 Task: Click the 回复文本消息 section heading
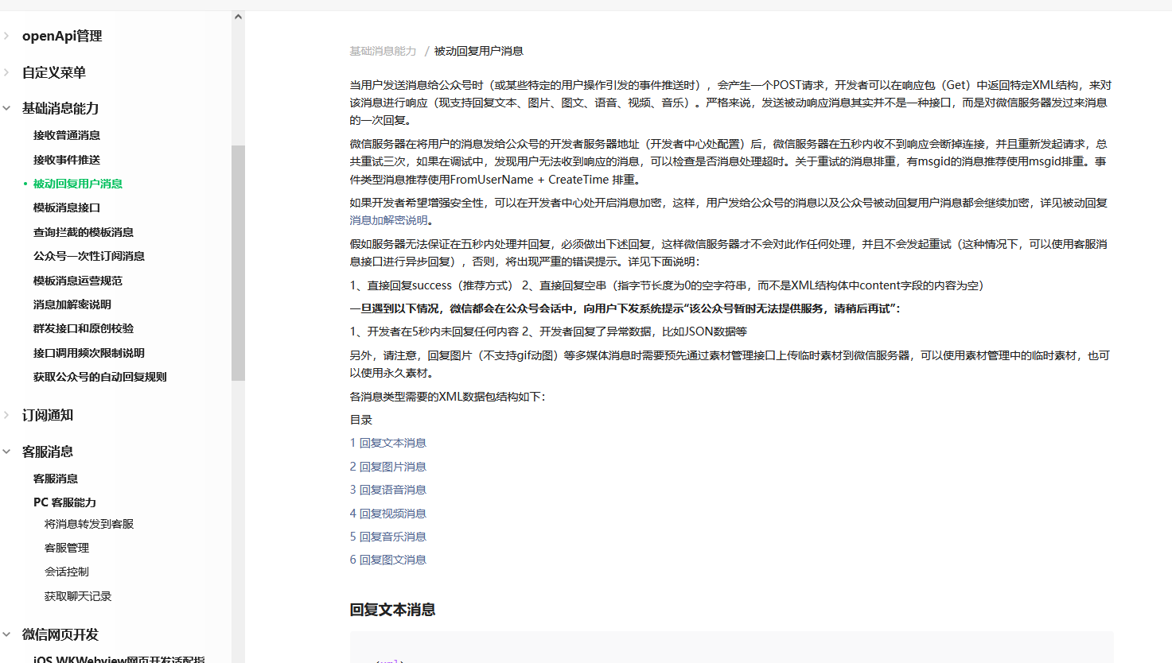tap(393, 610)
